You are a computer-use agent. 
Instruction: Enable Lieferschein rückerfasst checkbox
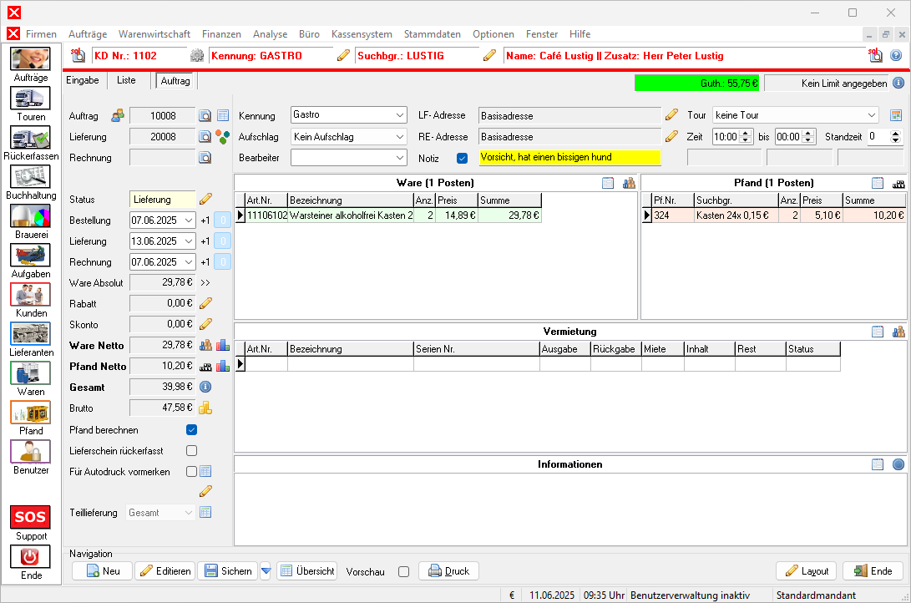coord(191,451)
